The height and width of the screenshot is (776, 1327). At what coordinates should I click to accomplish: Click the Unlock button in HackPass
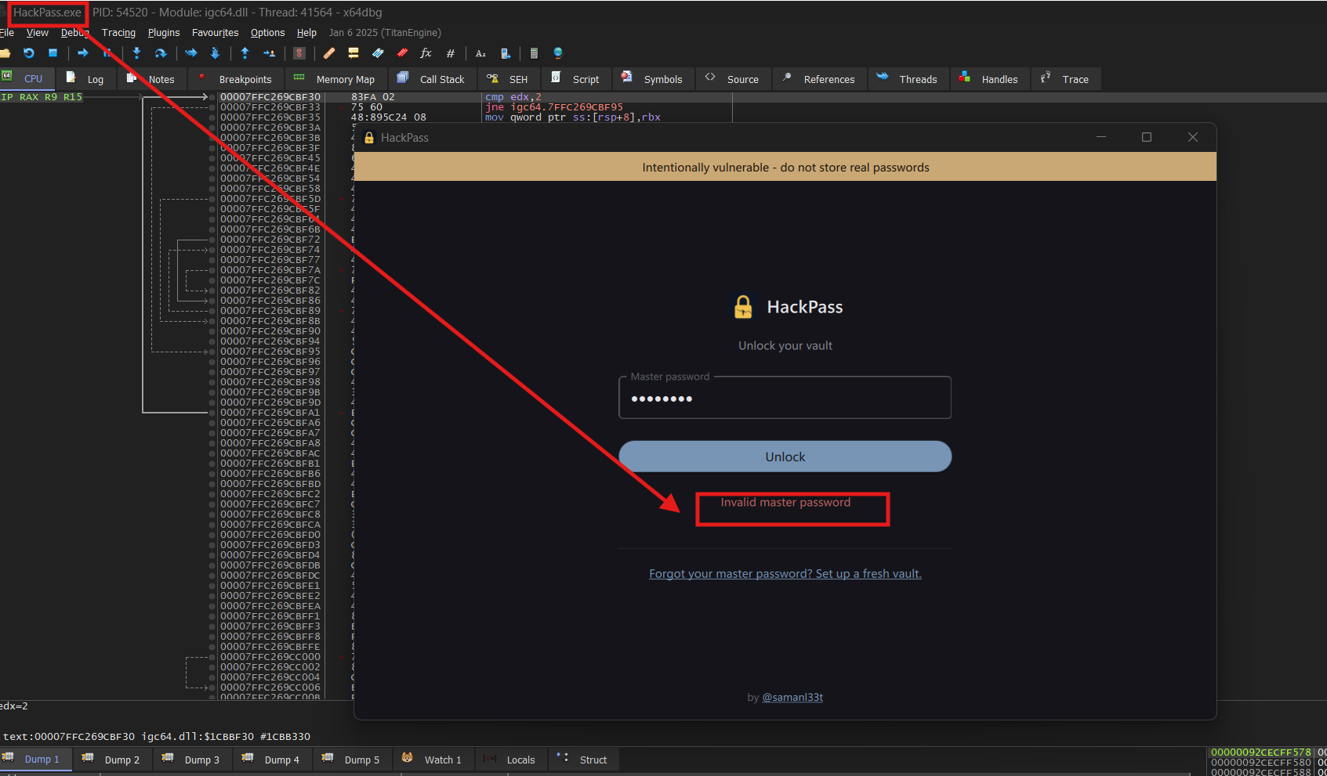[x=785, y=457]
